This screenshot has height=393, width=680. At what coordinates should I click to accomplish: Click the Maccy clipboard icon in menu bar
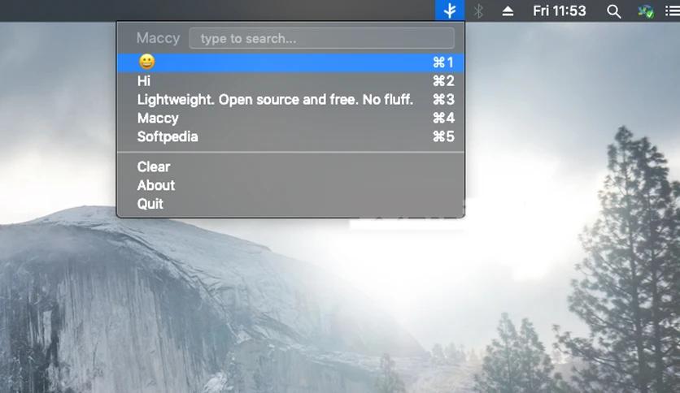[450, 11]
